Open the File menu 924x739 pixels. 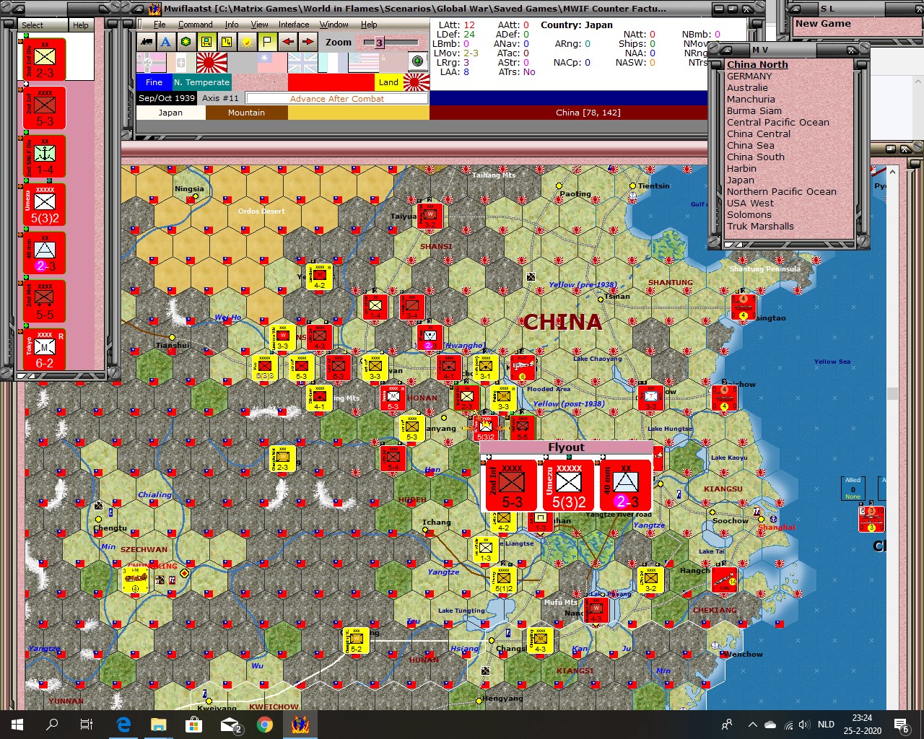pyautogui.click(x=160, y=25)
